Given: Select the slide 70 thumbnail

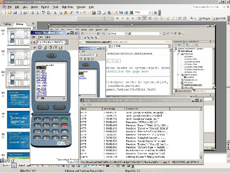Looking at the screenshot, I should 18,99.
